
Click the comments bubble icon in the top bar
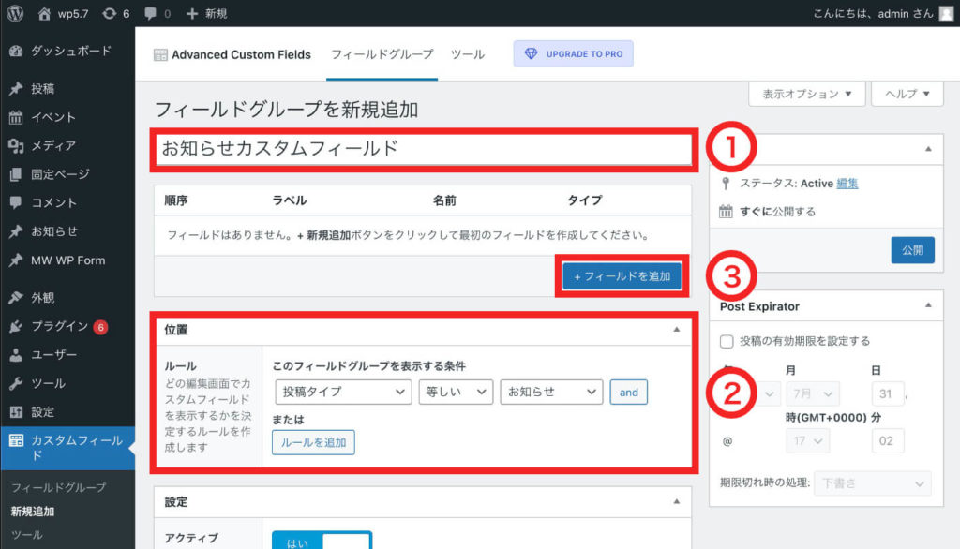(152, 13)
